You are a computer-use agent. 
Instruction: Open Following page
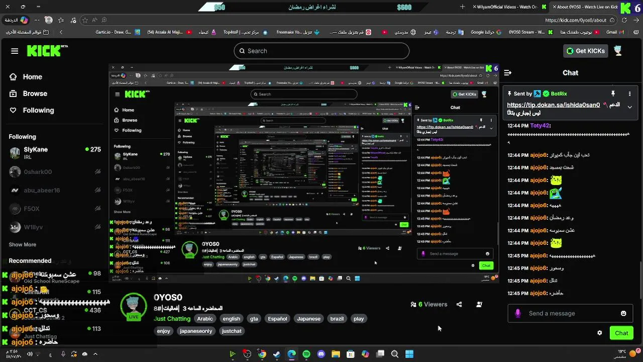click(38, 110)
